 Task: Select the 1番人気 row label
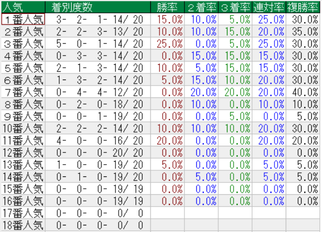click(x=23, y=19)
